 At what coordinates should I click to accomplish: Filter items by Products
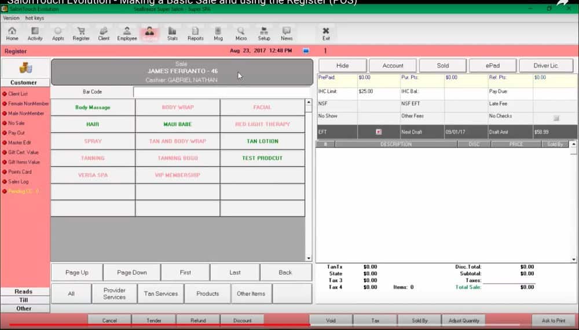pos(207,294)
